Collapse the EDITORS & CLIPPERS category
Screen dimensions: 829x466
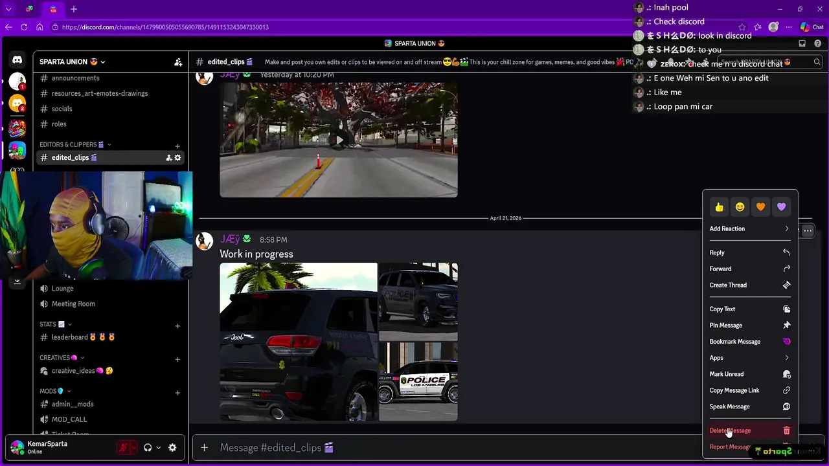(75, 144)
